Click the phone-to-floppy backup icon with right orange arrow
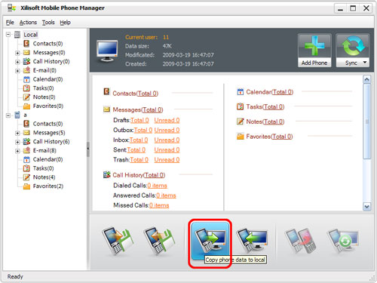The height and width of the screenshot is (283, 377). pos(118,241)
